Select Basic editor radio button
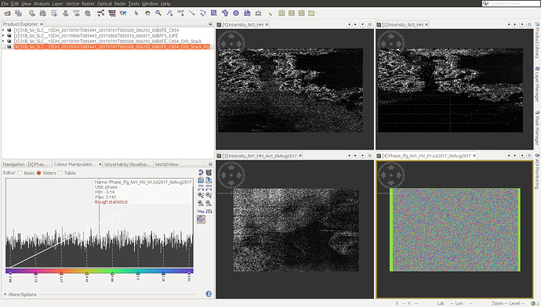 point(20,173)
